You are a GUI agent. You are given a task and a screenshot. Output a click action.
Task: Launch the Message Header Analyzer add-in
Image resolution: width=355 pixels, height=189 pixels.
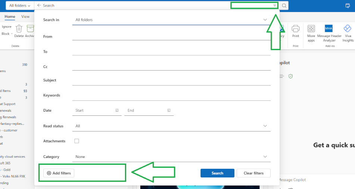[329, 29]
